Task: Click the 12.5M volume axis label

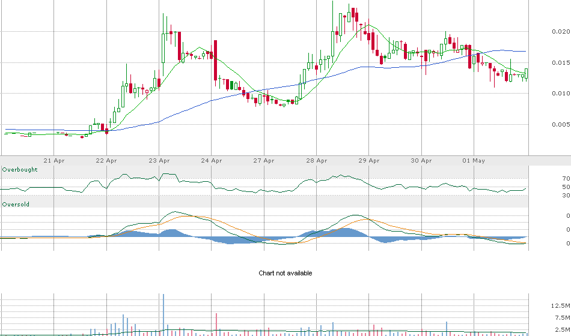Action: tap(560, 306)
